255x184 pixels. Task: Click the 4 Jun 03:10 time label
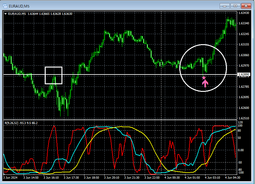(x=212, y=177)
